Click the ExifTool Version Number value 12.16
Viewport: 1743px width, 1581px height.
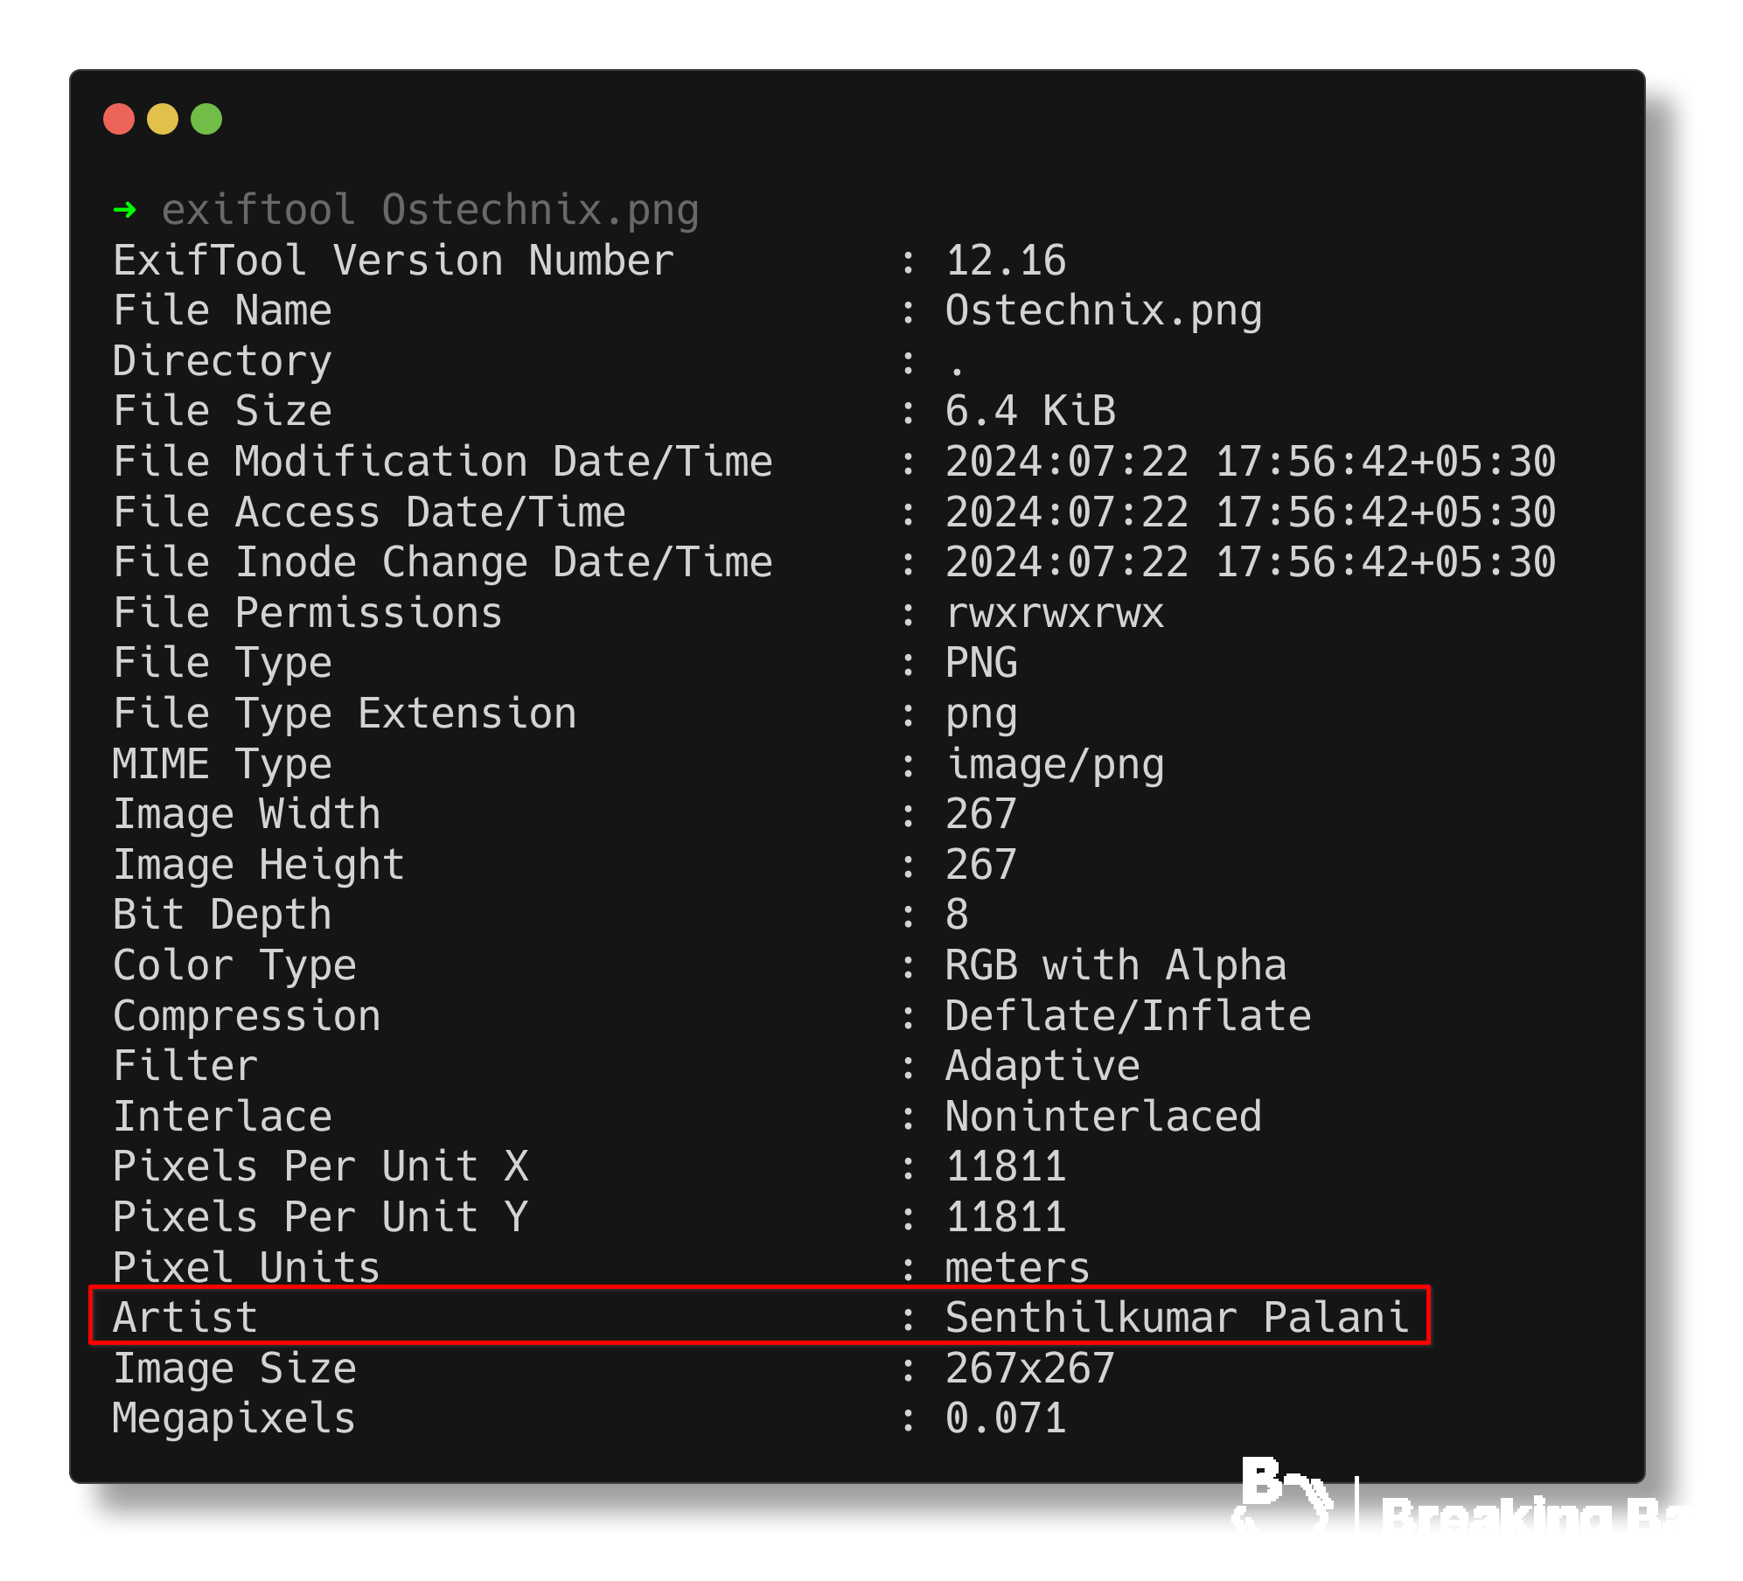tap(1006, 261)
